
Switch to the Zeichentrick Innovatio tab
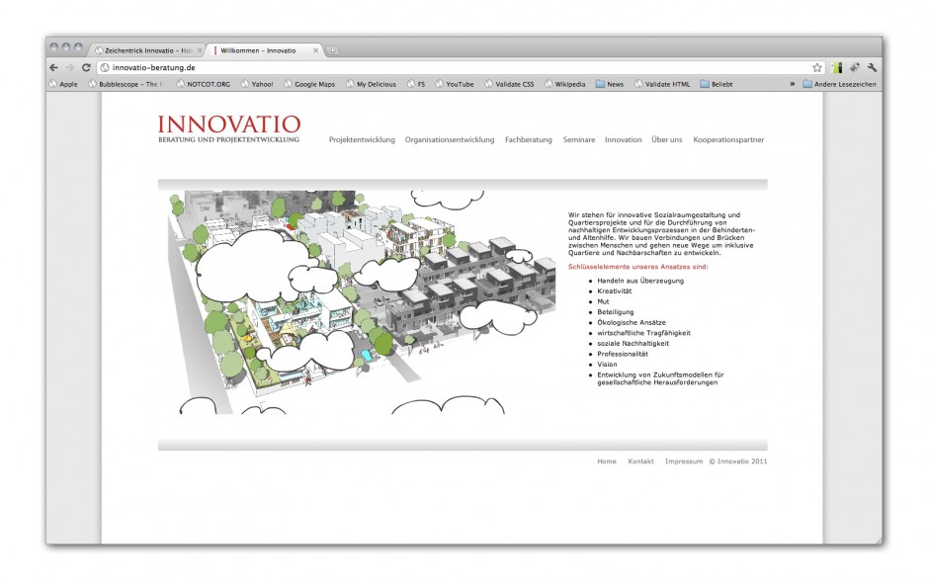147,50
